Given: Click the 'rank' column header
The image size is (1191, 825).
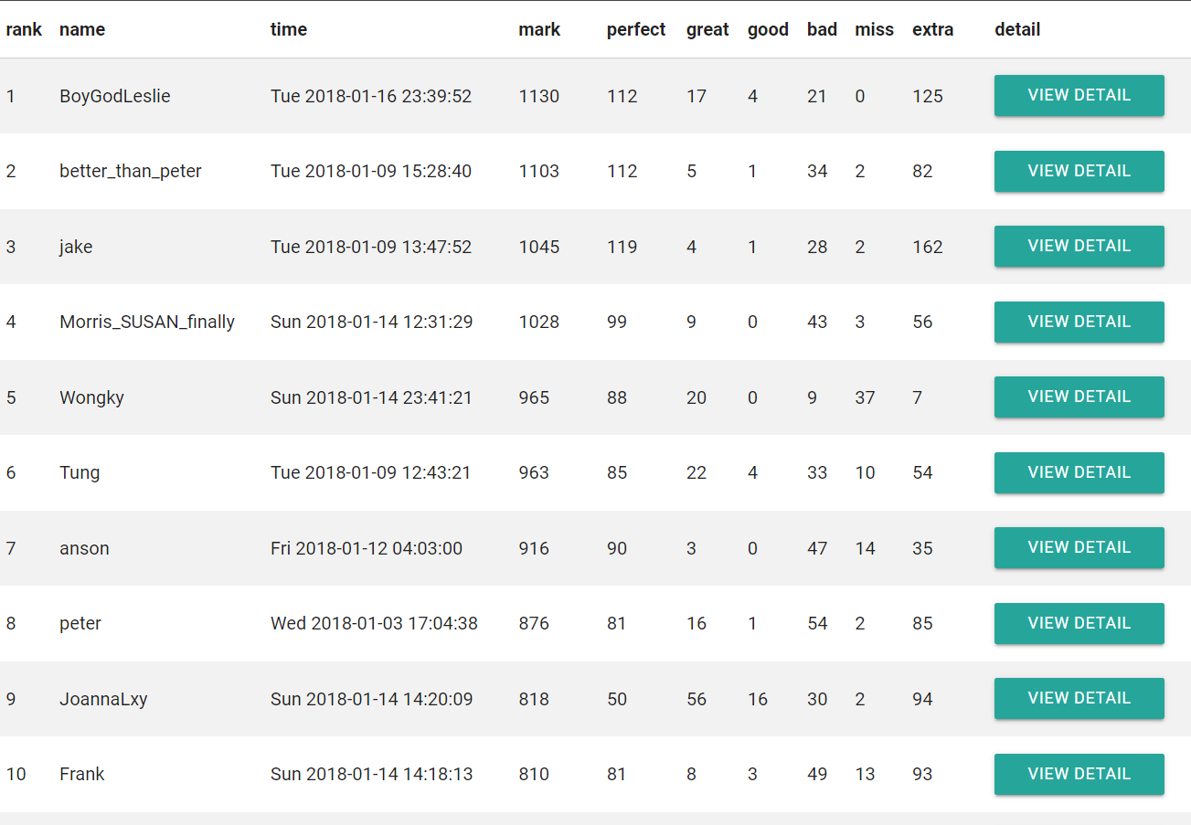Looking at the screenshot, I should pos(24,29).
